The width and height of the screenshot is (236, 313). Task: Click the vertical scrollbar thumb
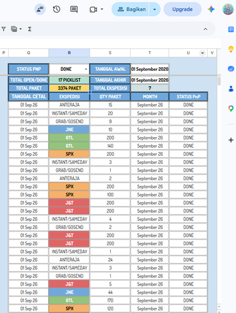click(219, 81)
